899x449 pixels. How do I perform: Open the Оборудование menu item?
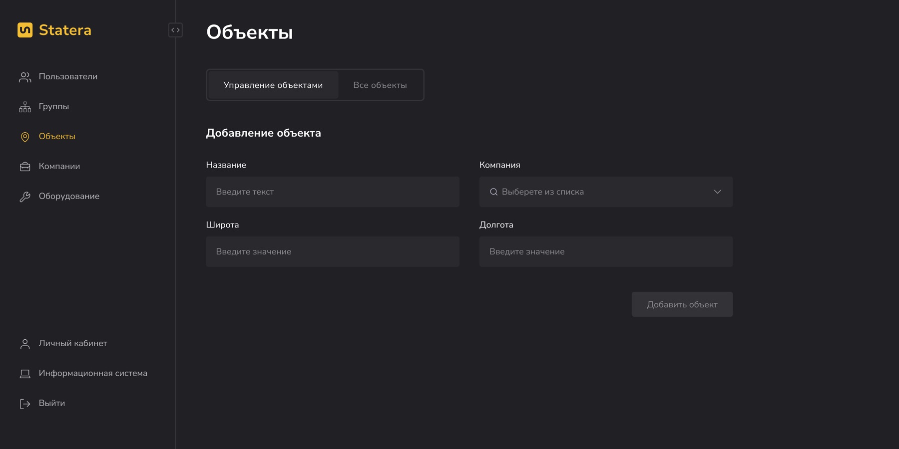[69, 196]
